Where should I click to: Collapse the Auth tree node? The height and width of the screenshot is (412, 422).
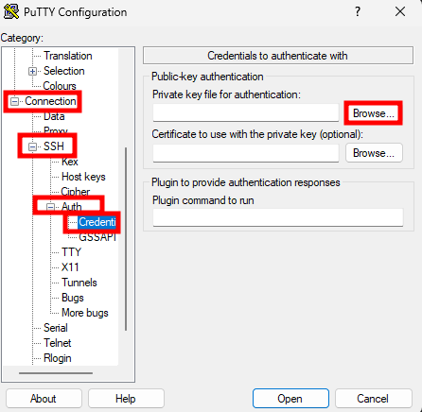coord(50,207)
